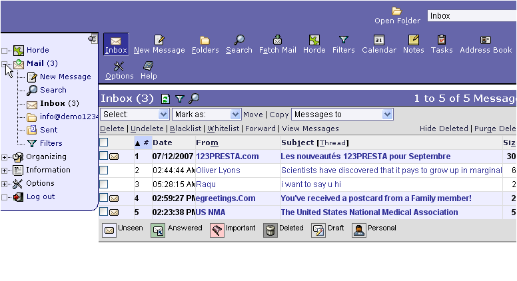517x281 pixels.
Task: Open the Filters funnel toolbar icon
Action: coord(343,41)
